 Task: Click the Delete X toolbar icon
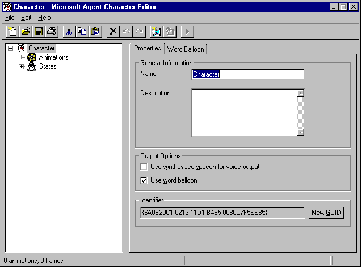pyautogui.click(x=113, y=31)
